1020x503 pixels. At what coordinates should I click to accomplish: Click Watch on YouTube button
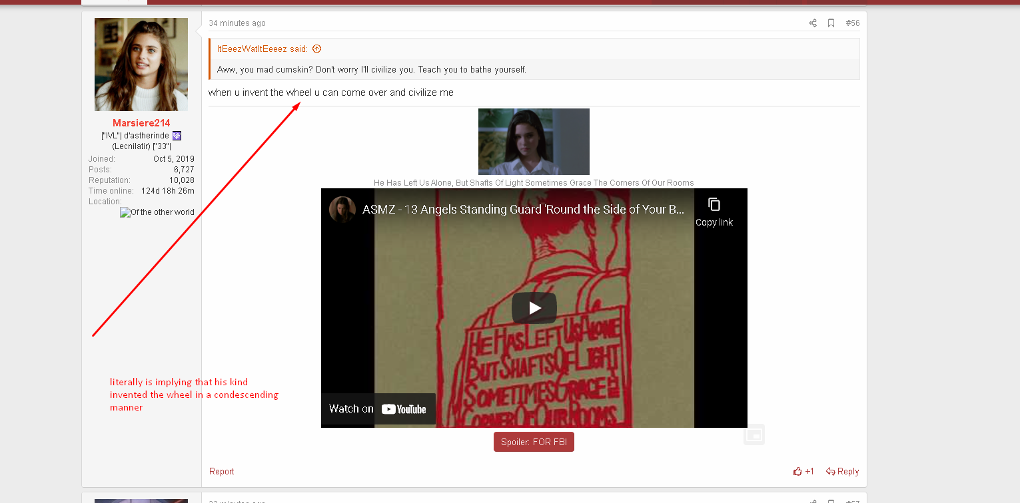coord(378,409)
